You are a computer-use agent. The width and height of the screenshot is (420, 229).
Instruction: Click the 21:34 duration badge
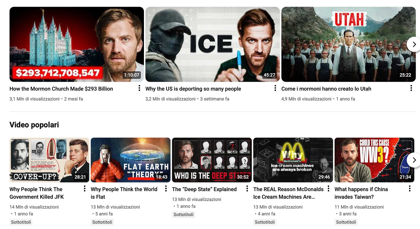405,177
